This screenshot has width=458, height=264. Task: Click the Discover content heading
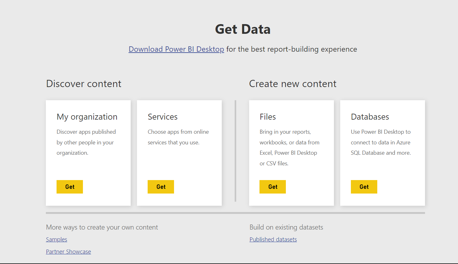(x=84, y=84)
